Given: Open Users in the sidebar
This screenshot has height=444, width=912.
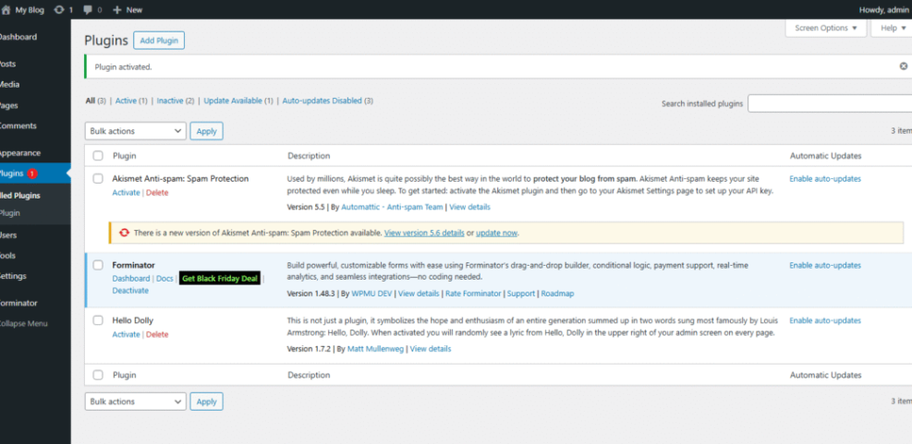Looking at the screenshot, I should 8,235.
